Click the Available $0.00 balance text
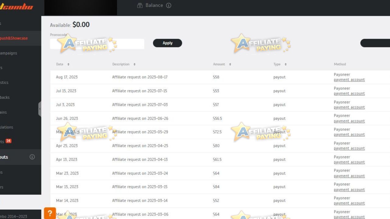The width and height of the screenshot is (390, 219). coord(70,25)
